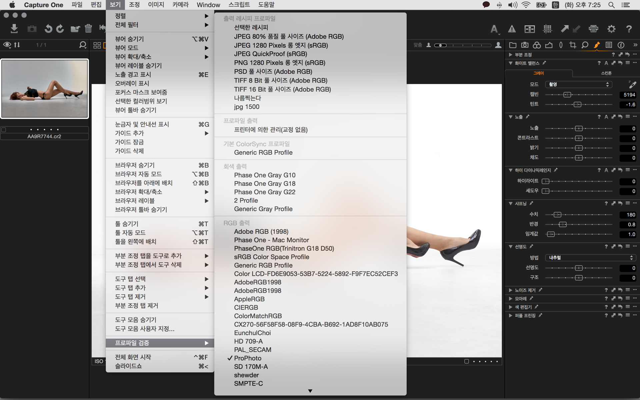Click the Print icon in toolbar

click(x=593, y=29)
